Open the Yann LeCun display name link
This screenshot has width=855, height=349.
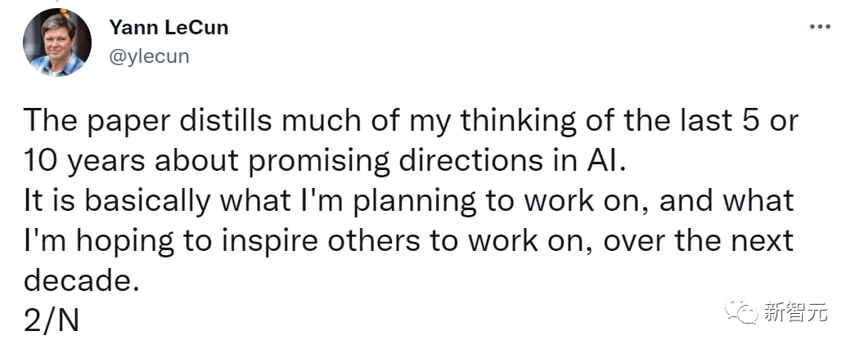[x=169, y=28]
